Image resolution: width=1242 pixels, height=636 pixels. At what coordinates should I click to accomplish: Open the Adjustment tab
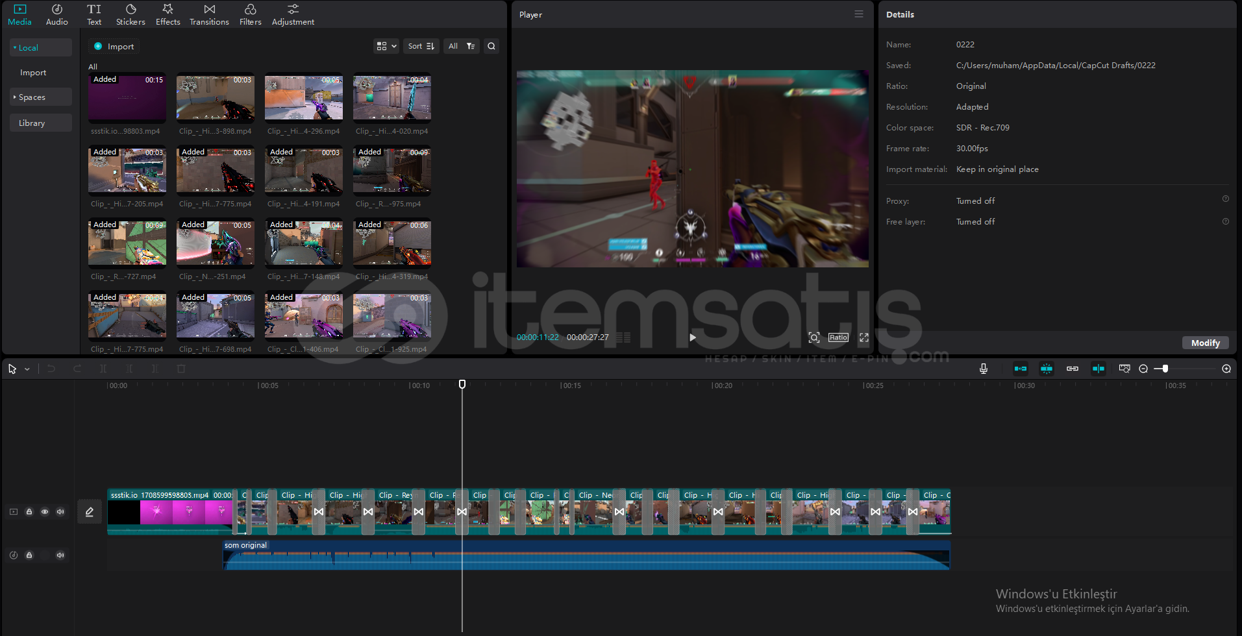click(293, 14)
